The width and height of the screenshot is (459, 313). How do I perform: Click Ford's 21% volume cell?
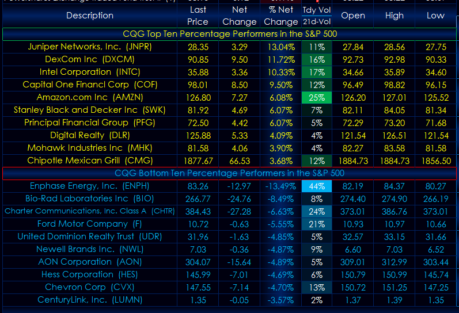pos(317,224)
